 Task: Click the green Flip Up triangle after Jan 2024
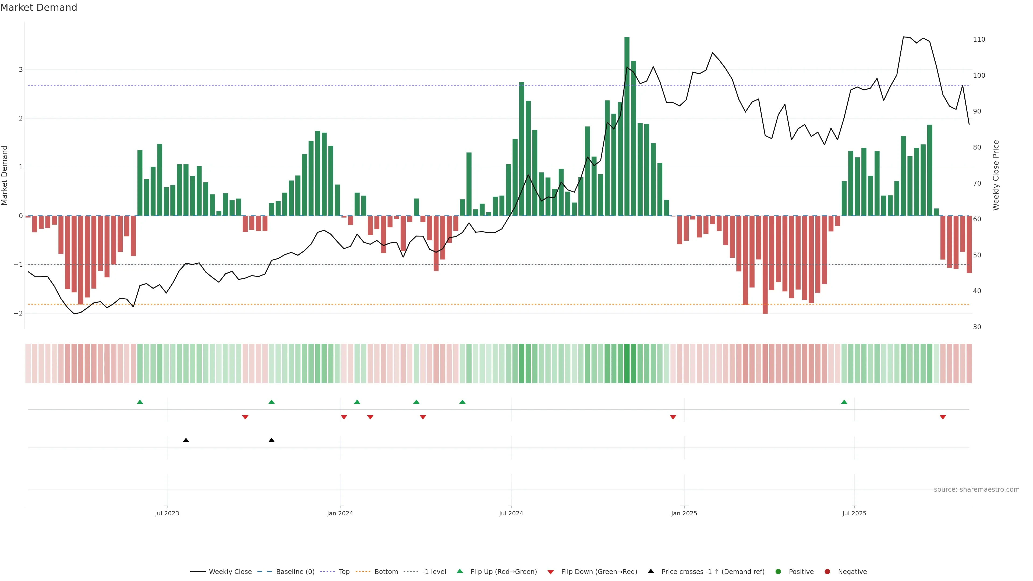point(357,402)
